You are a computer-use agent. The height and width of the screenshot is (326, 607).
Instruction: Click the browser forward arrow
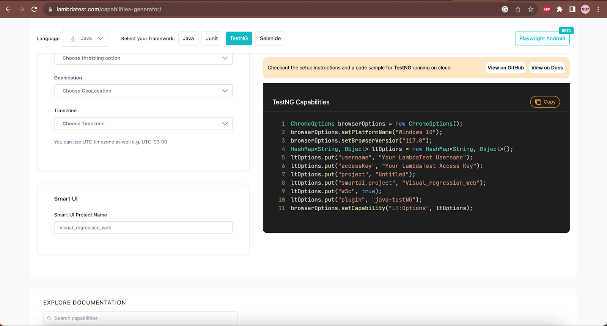click(21, 9)
